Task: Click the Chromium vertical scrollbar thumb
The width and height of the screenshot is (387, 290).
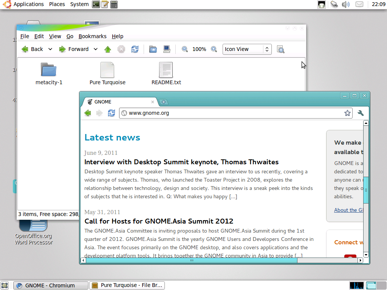Action: pyautogui.click(x=366, y=190)
